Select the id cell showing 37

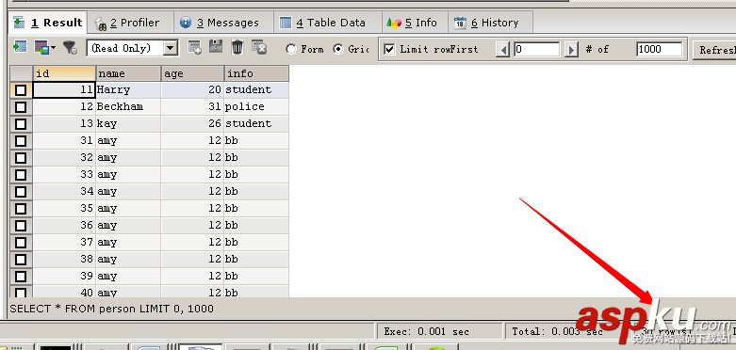coord(64,242)
